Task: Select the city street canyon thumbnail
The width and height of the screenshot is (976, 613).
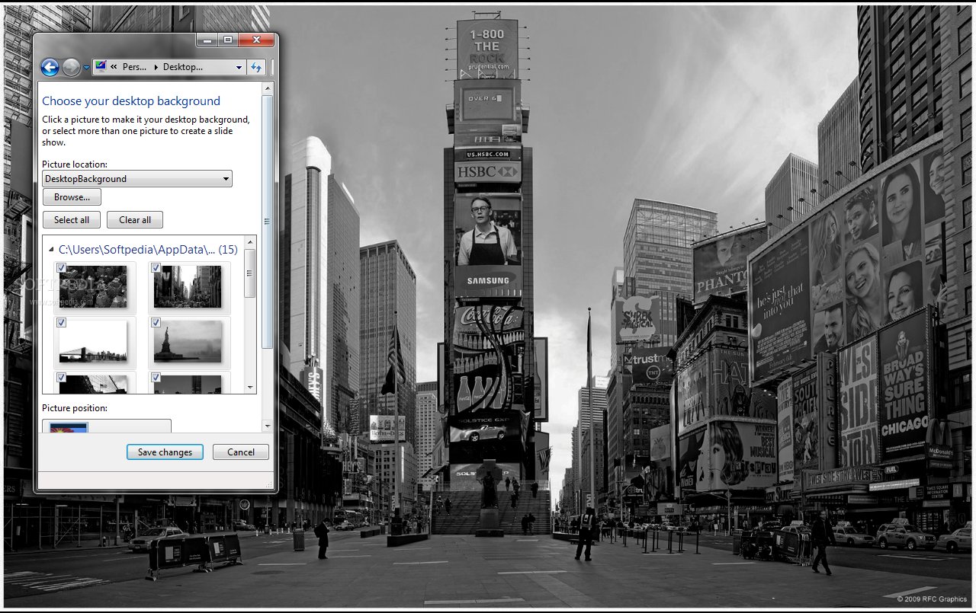Action: [x=188, y=286]
